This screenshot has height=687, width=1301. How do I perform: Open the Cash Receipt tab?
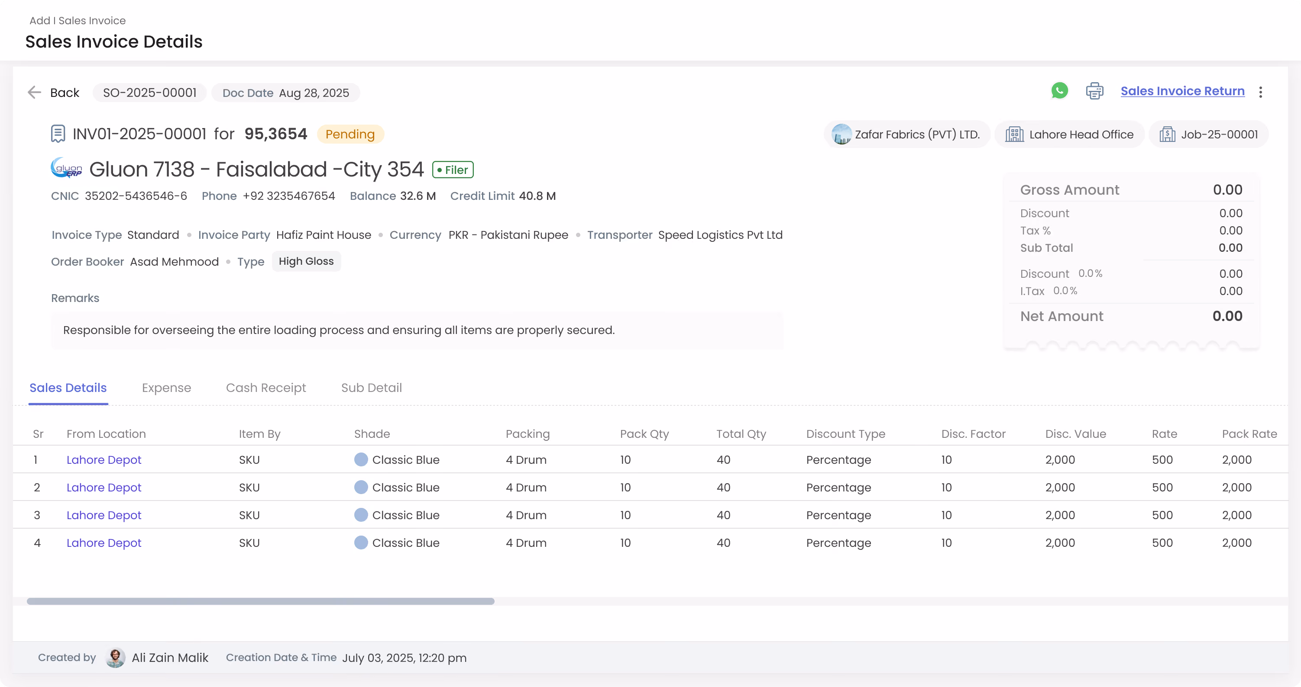point(265,387)
